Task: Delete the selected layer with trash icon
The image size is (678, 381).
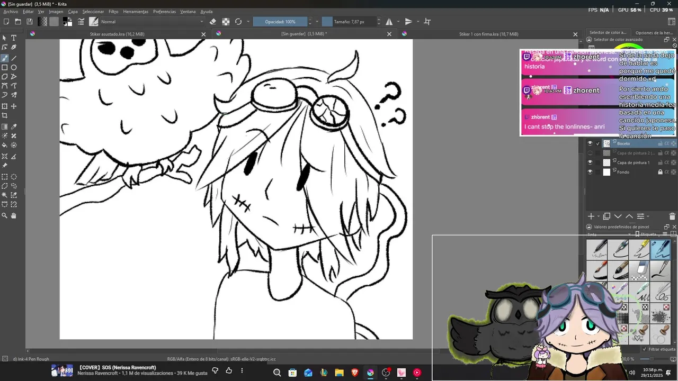Action: 672,216
